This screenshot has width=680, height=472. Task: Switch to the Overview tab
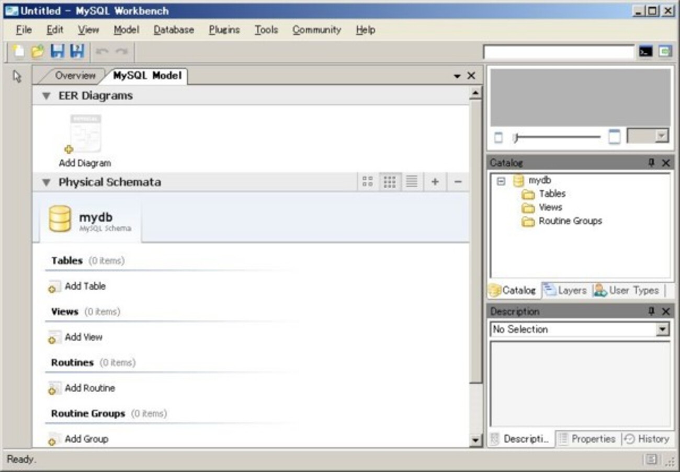tap(75, 76)
